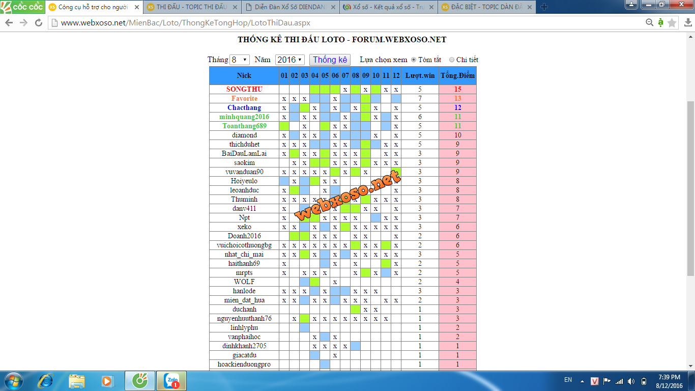Click the zoom magnifier icon in address bar
This screenshot has height=391, width=695.
[650, 23]
